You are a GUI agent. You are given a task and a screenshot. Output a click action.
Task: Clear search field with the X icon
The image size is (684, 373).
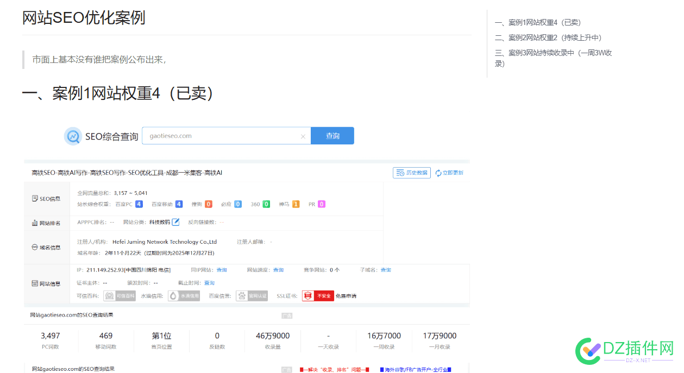coord(303,136)
